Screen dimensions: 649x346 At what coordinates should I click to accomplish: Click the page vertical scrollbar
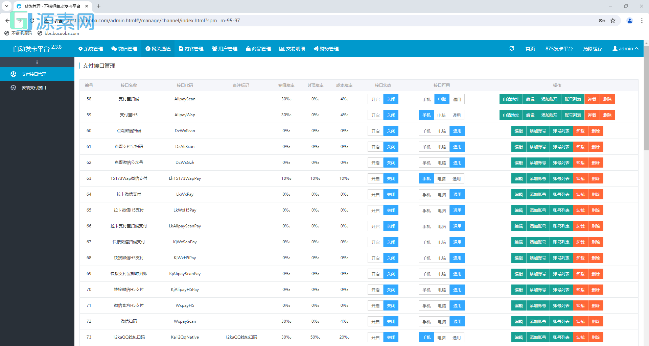pyautogui.click(x=646, y=98)
